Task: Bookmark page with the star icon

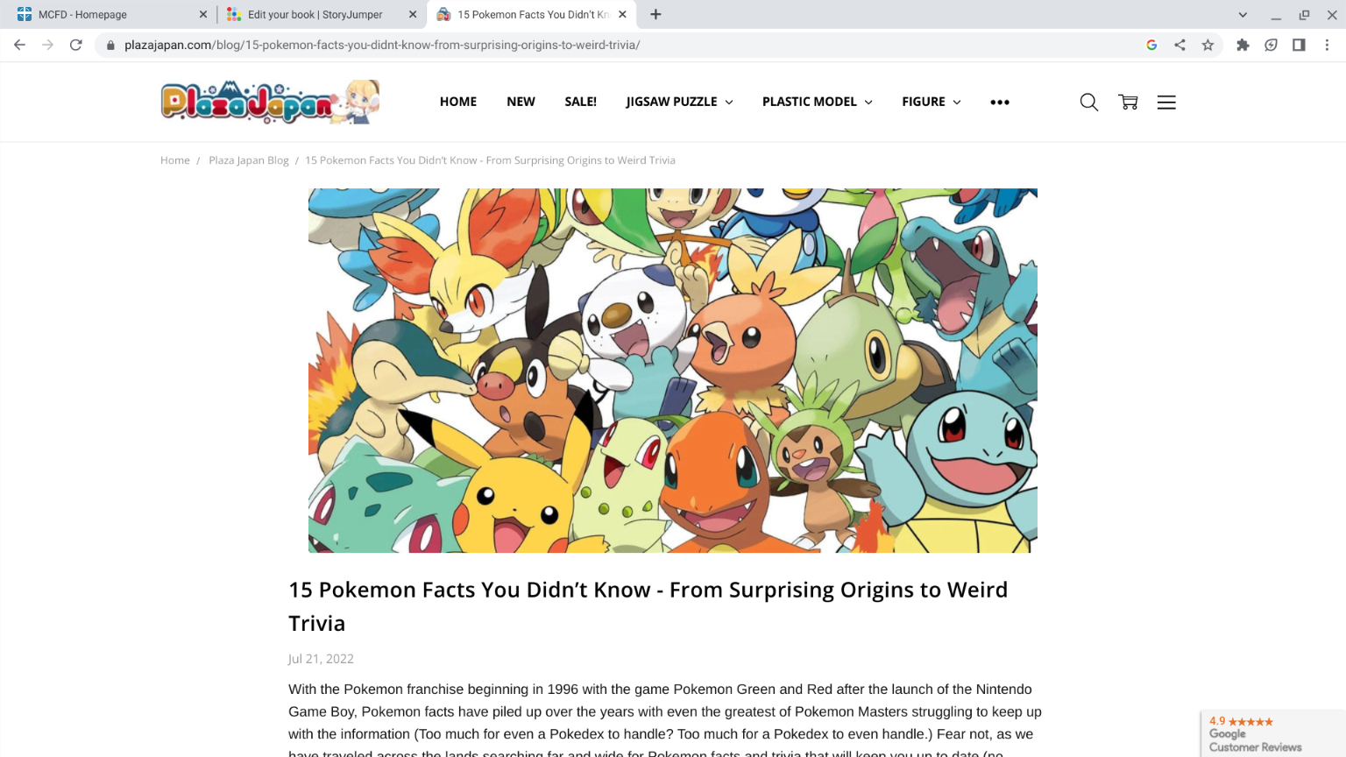Action: click(1208, 45)
